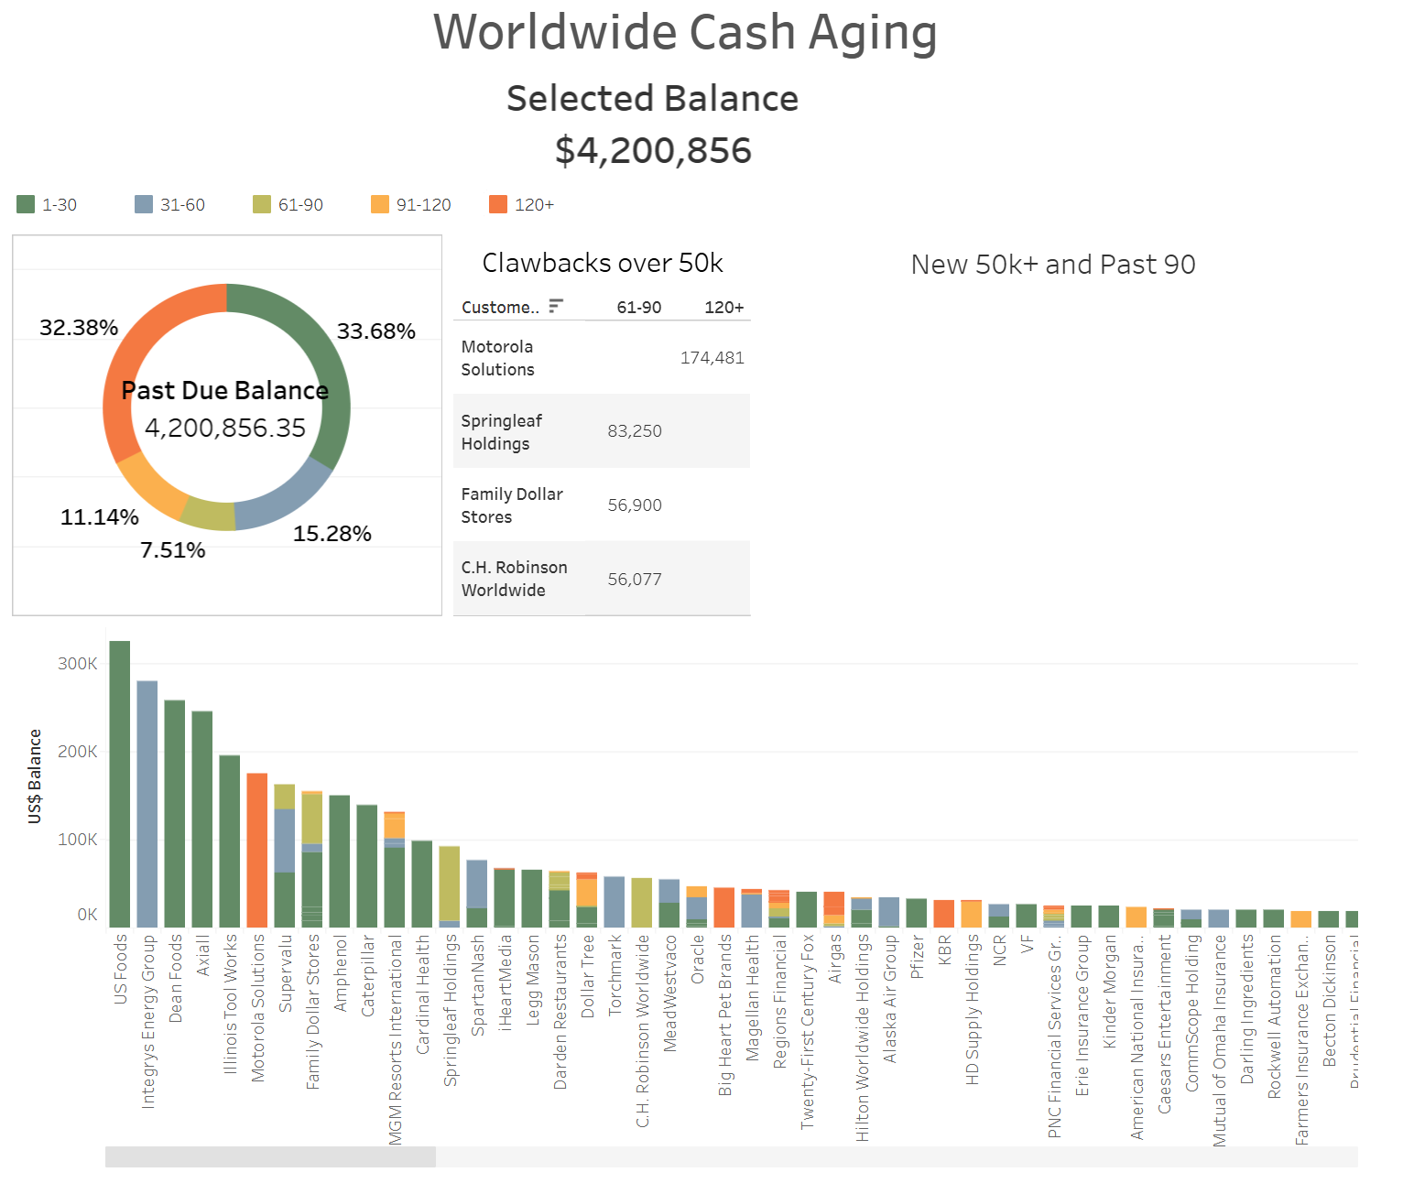
Task: Click the 83,250 value cell
Action: click(x=635, y=431)
